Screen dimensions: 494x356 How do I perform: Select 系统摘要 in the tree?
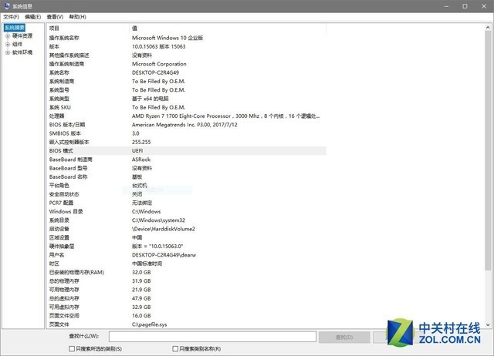coord(14,28)
